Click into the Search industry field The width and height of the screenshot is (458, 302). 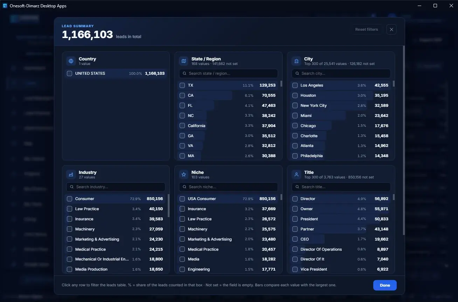tap(116, 187)
